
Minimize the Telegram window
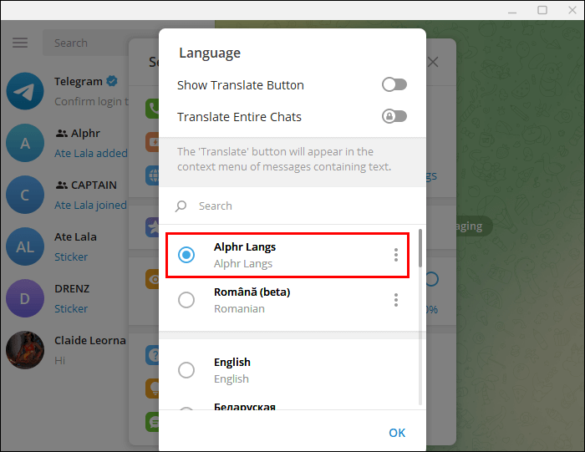[x=512, y=11]
